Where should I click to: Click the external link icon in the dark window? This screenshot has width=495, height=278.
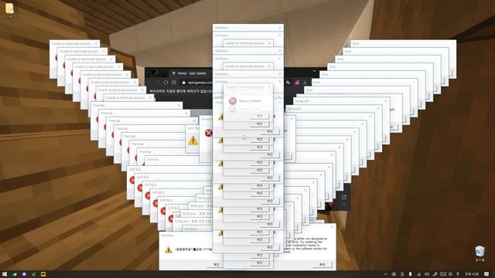[343, 197]
